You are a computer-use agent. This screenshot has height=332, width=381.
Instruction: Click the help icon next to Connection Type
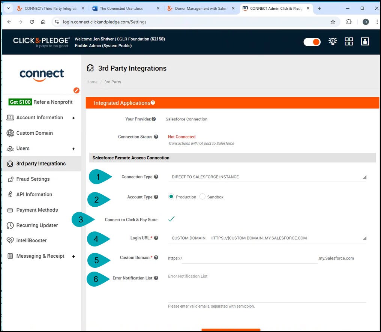coord(156,177)
